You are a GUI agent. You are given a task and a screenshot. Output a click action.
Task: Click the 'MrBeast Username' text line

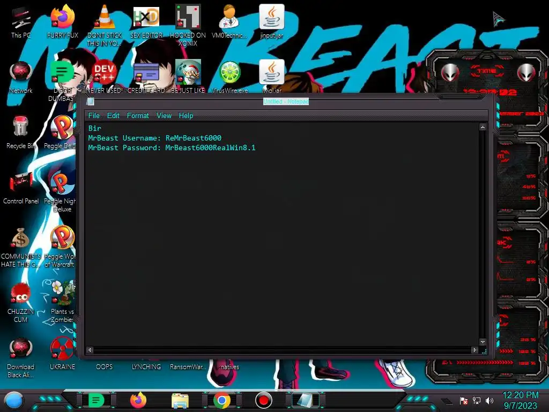coord(155,138)
